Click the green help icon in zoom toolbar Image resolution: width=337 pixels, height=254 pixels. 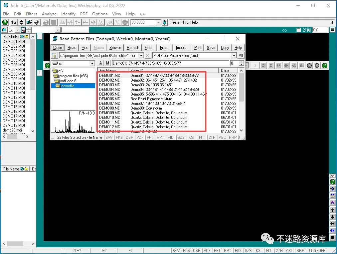[x=325, y=65]
